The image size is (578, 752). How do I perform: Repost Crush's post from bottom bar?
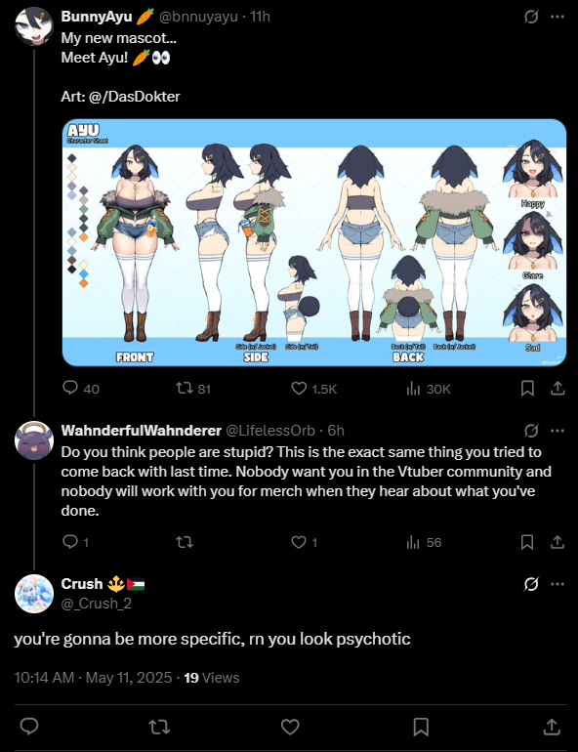click(159, 727)
